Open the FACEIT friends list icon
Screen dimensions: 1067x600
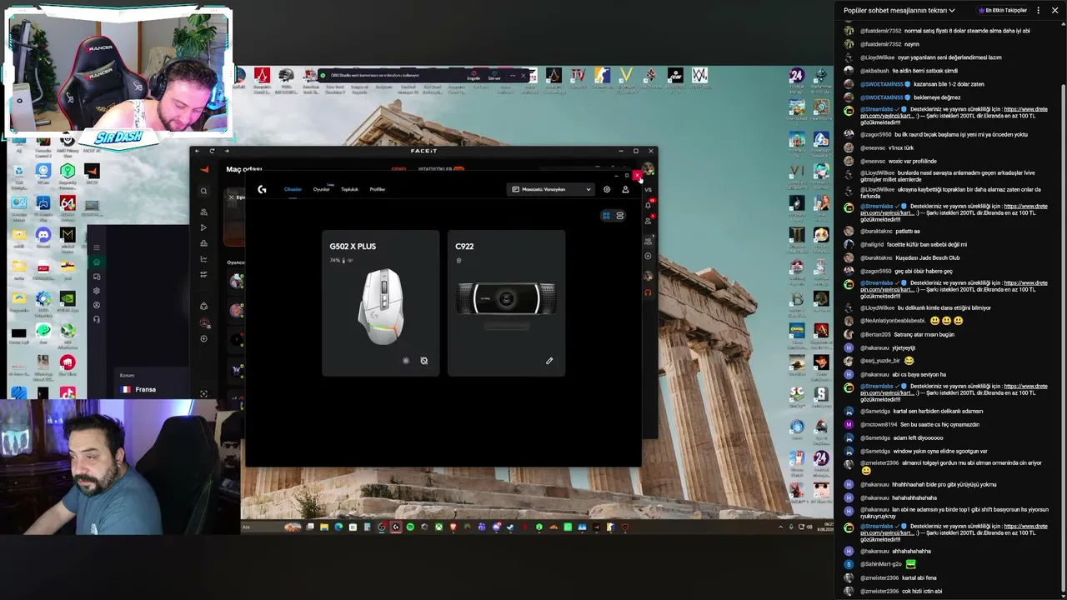click(648, 222)
